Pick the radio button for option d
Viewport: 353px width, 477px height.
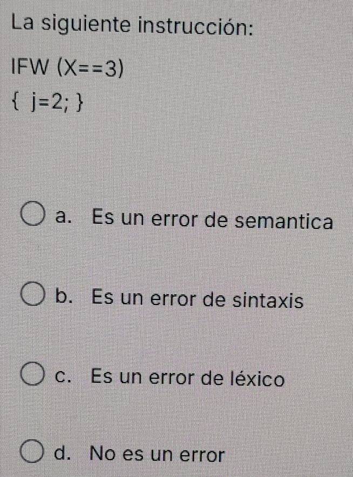click(32, 452)
